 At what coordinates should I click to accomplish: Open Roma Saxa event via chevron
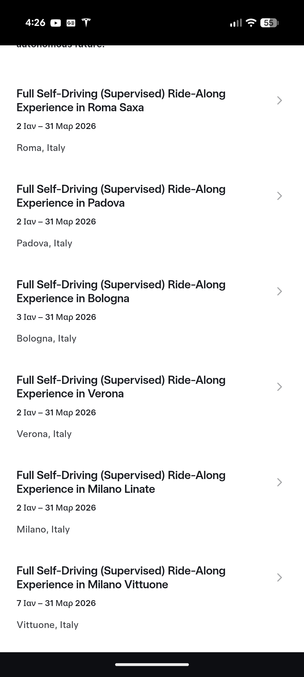[279, 101]
